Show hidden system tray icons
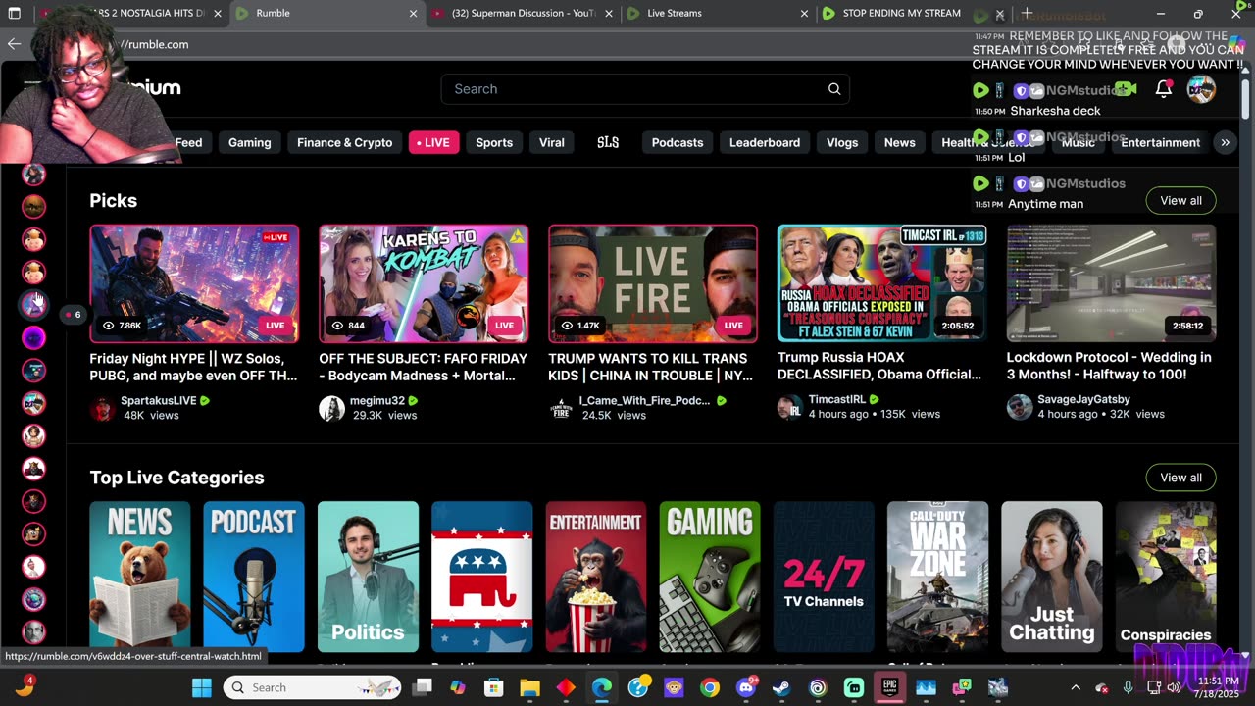1255x706 pixels. [x=1076, y=687]
